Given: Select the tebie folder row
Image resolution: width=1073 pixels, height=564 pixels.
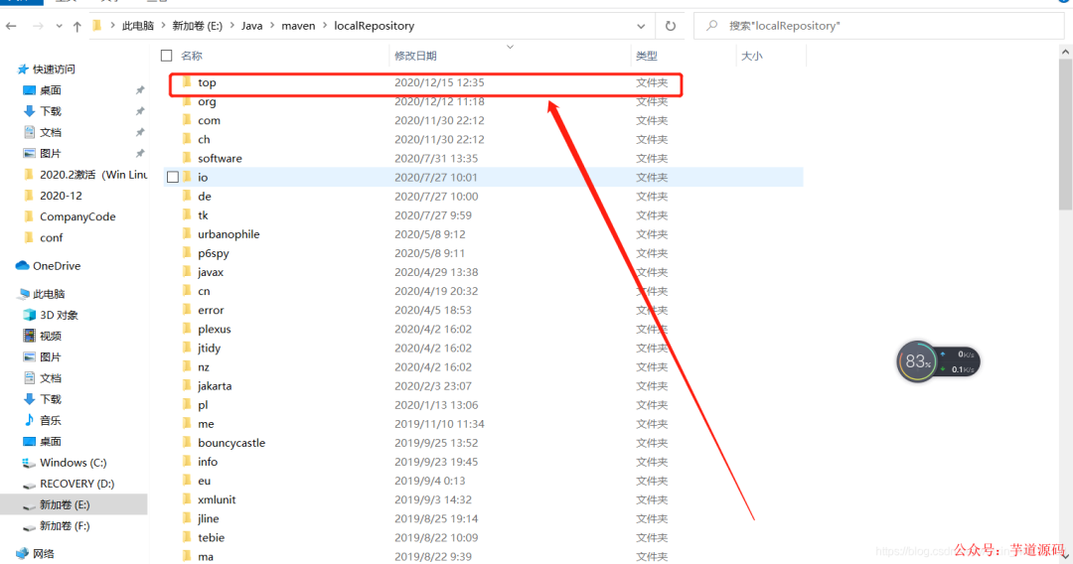Looking at the screenshot, I should [x=483, y=538].
